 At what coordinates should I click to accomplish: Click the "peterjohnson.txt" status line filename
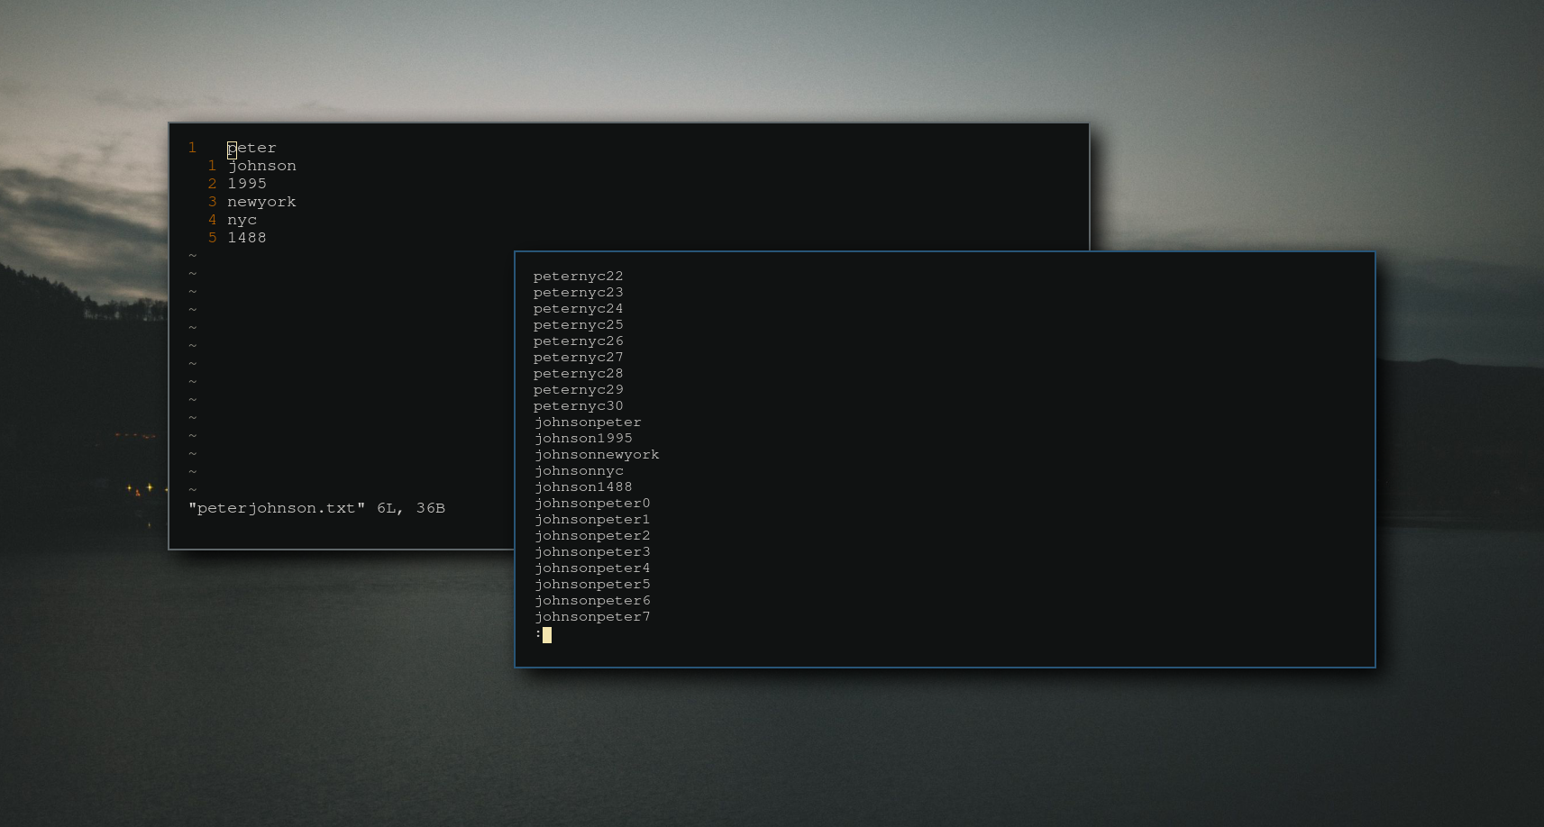point(277,508)
